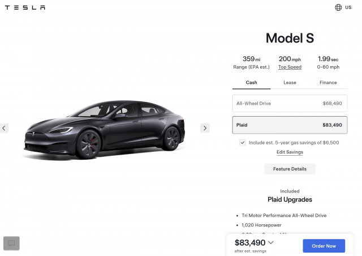Select the All-Wheel Drive trim option
This screenshot has height=256, width=362.
click(290, 103)
